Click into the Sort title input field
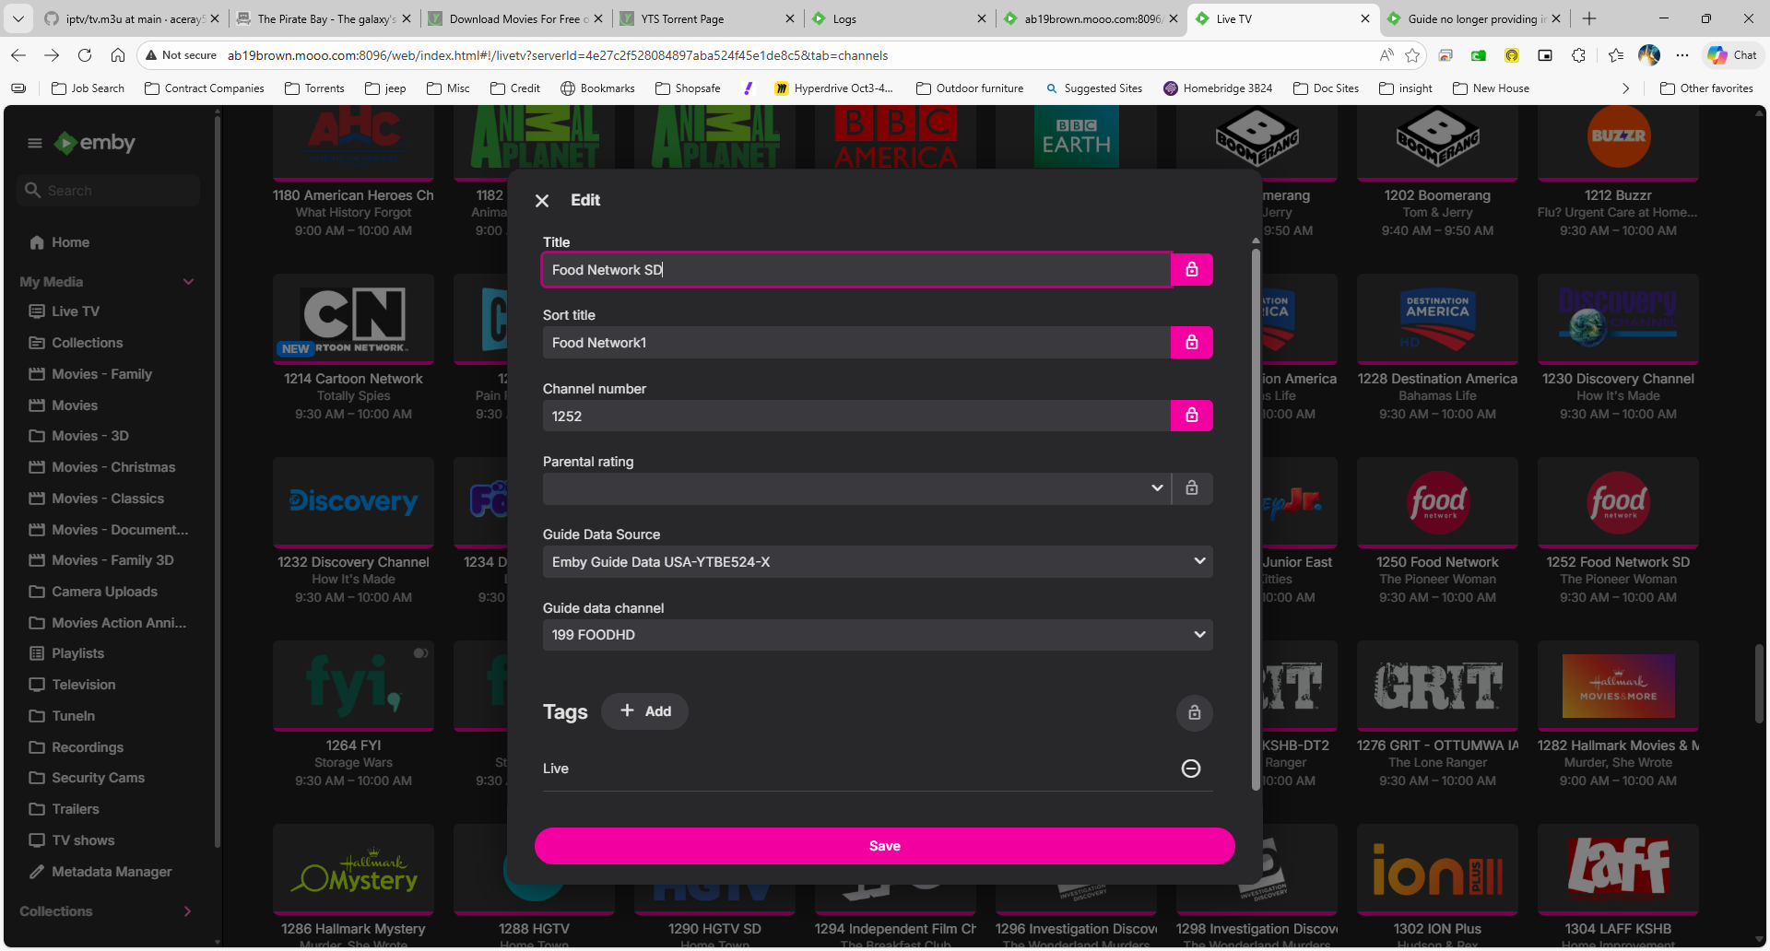 (856, 343)
